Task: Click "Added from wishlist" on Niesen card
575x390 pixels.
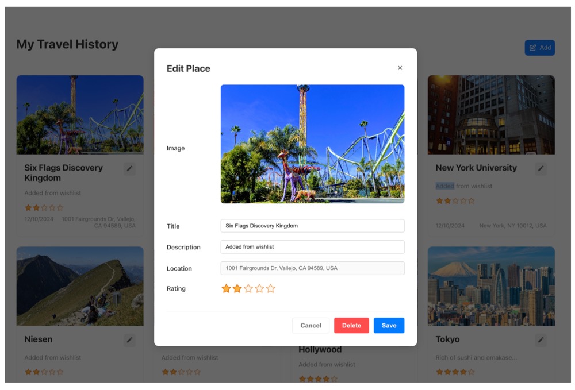Action: (x=53, y=357)
